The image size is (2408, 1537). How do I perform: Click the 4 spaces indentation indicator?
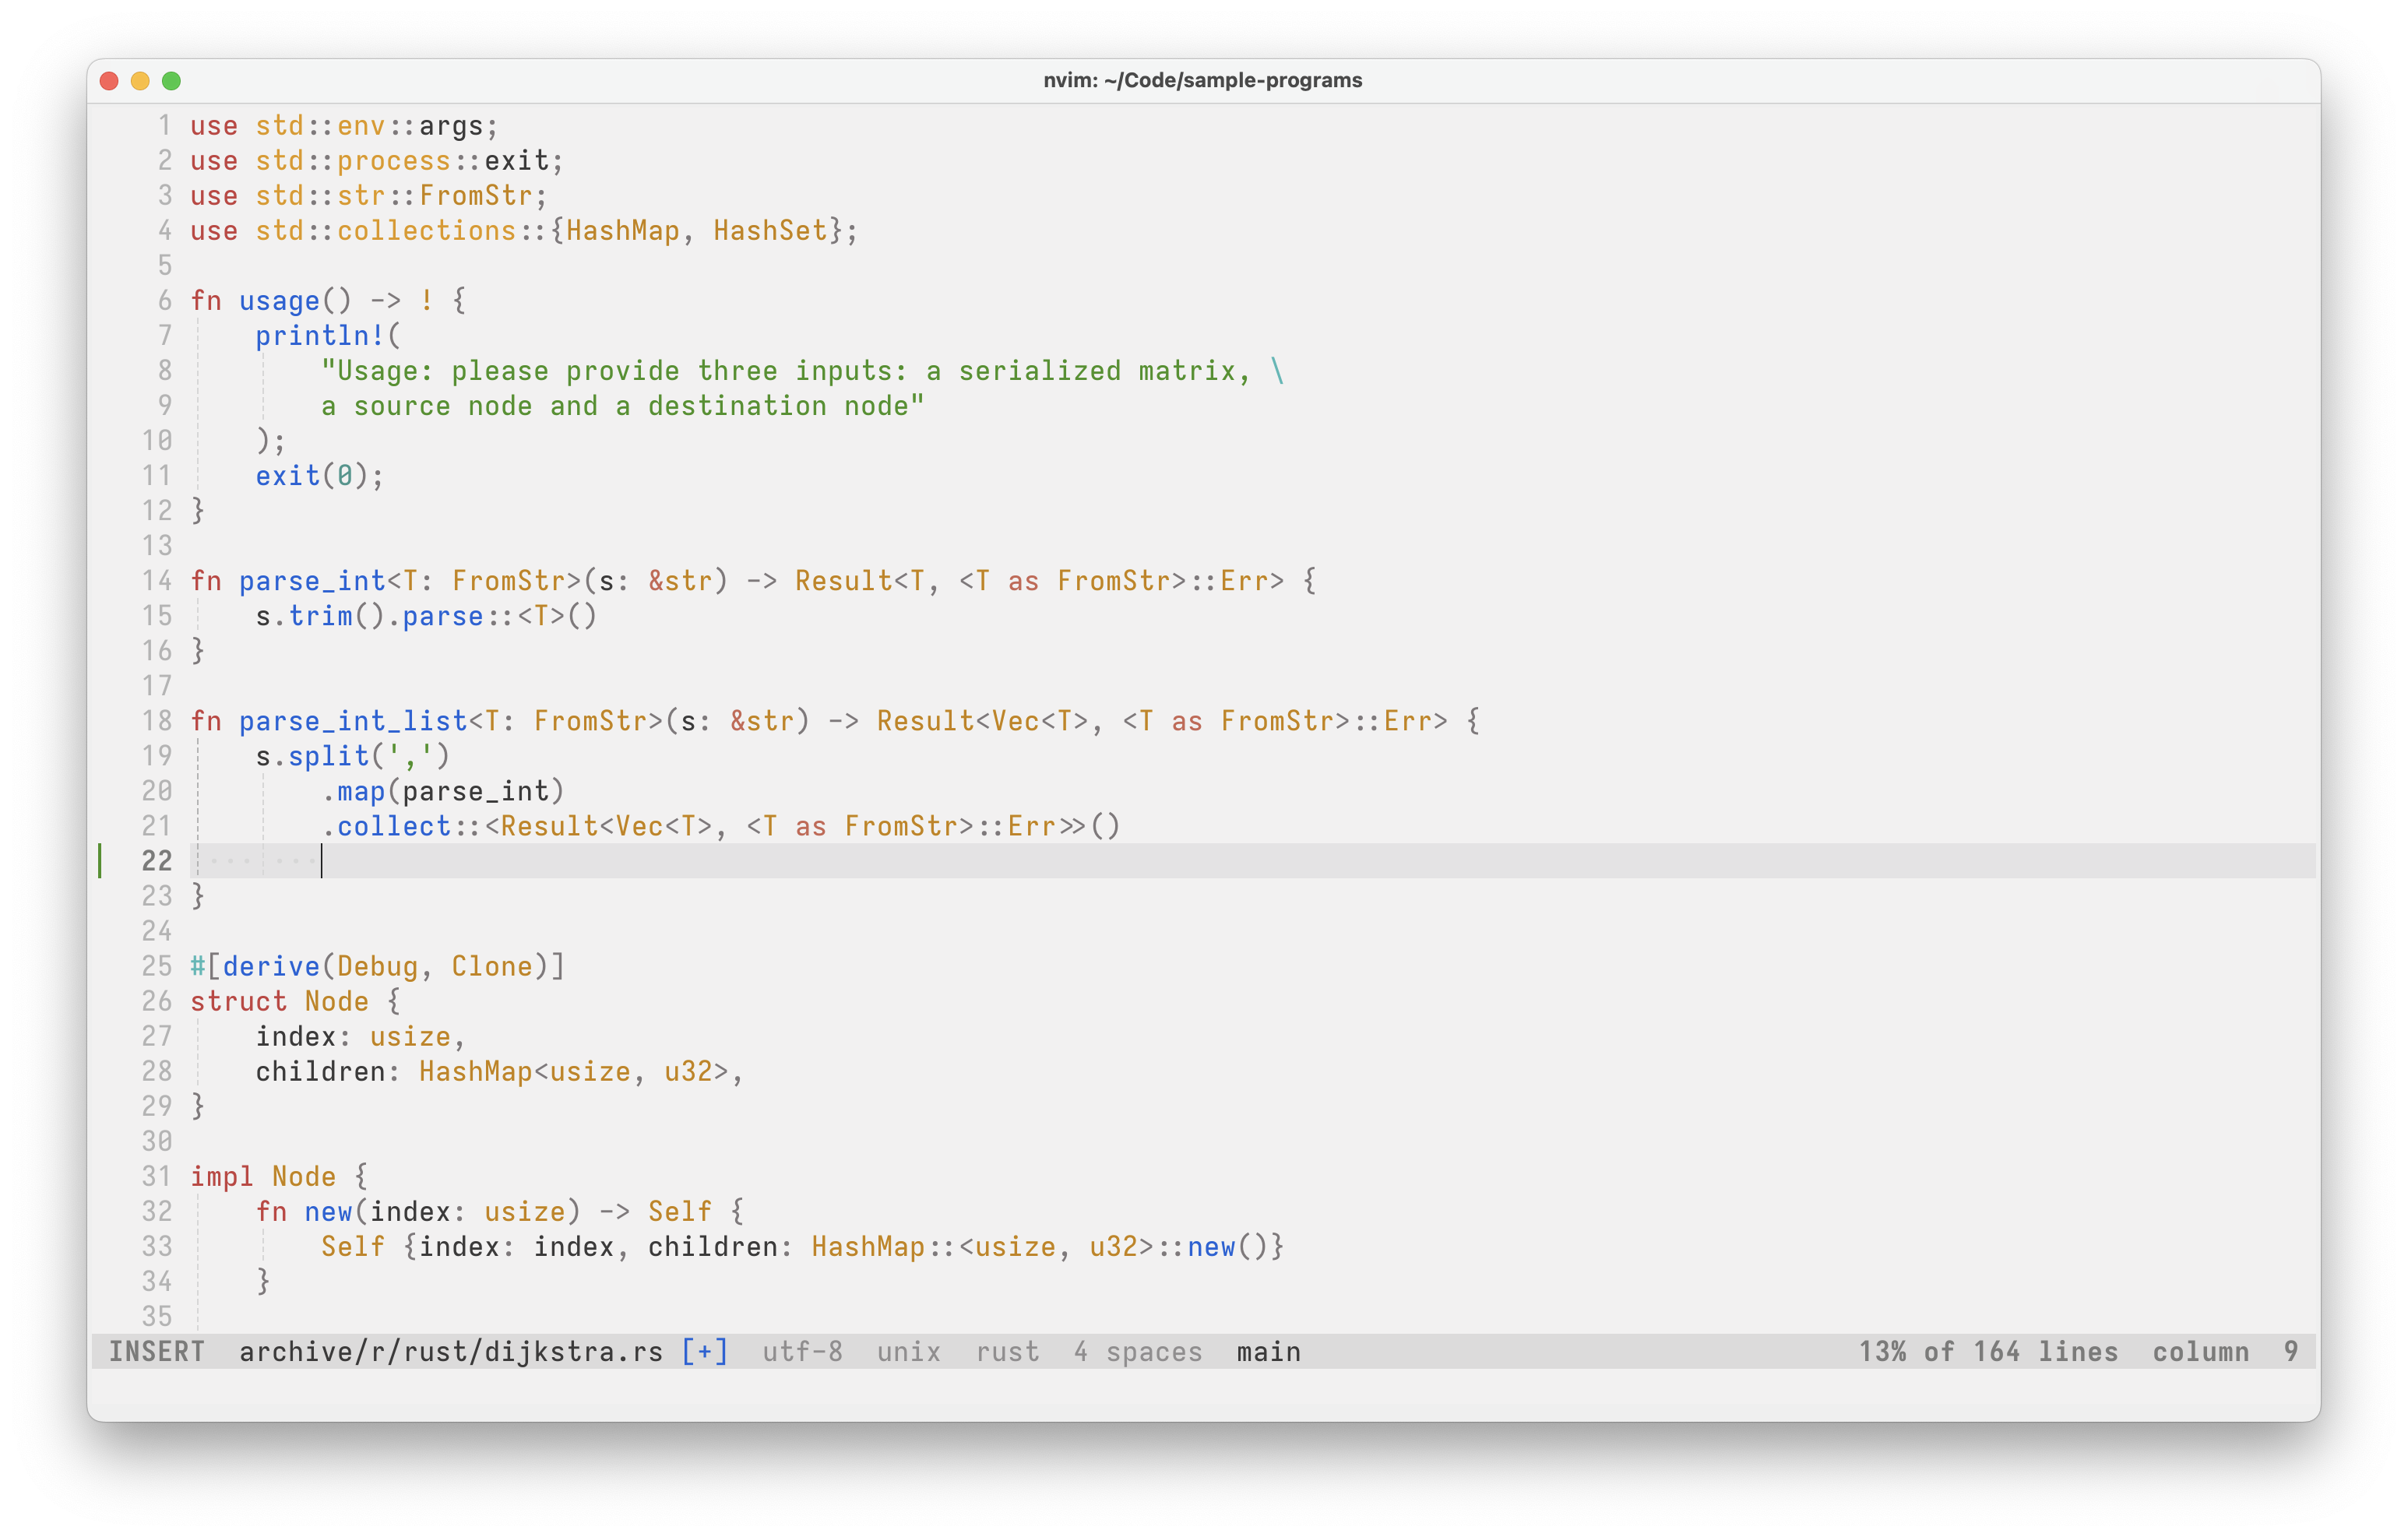coord(1138,1352)
